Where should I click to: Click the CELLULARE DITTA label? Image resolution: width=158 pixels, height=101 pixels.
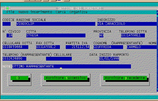pyautogui.click(x=17, y=43)
